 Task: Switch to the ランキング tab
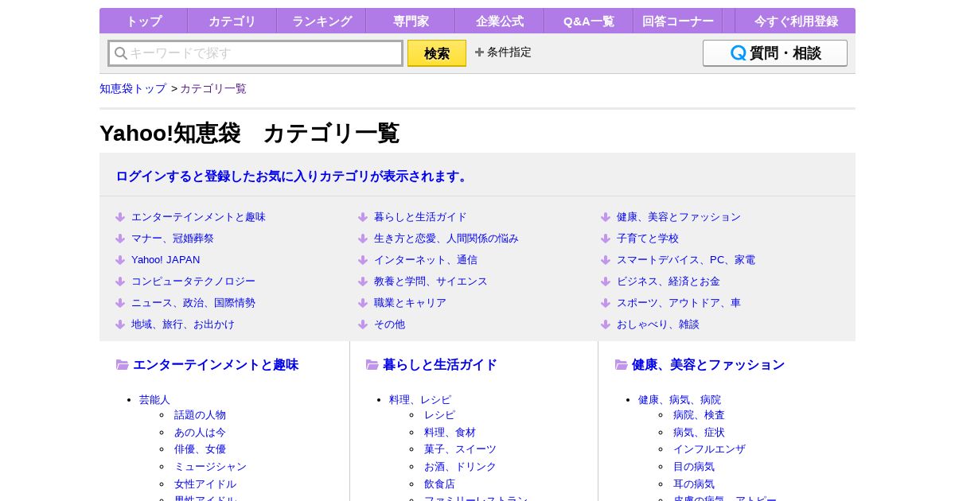point(322,21)
